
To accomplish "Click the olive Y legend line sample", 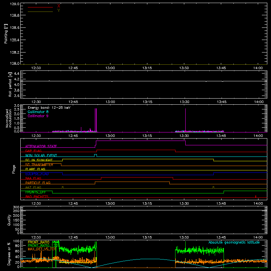I will click(40, 12).
